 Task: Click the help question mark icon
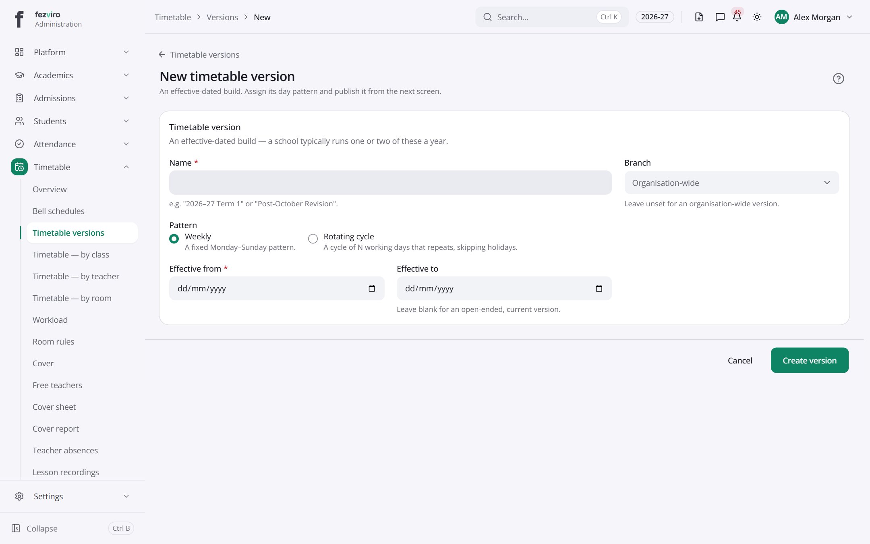[x=838, y=79]
